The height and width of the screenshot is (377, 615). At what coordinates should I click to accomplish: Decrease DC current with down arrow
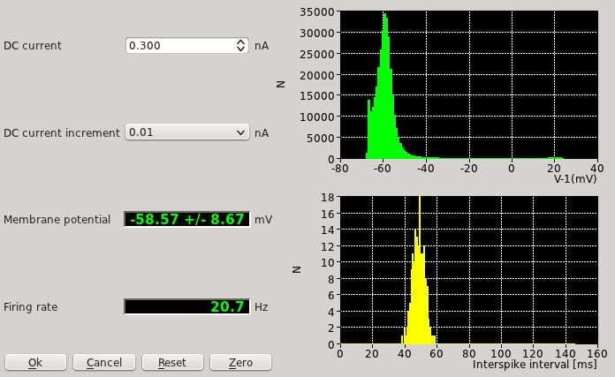pyautogui.click(x=241, y=49)
